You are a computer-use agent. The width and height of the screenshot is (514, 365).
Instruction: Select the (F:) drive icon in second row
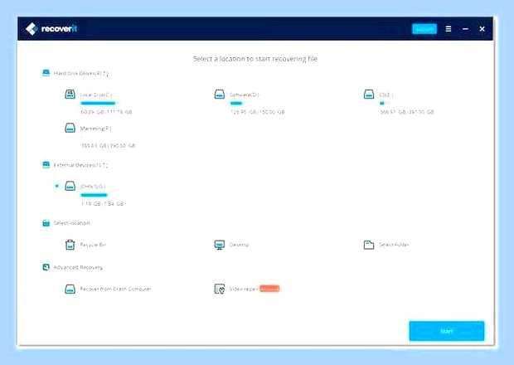pyautogui.click(x=70, y=128)
